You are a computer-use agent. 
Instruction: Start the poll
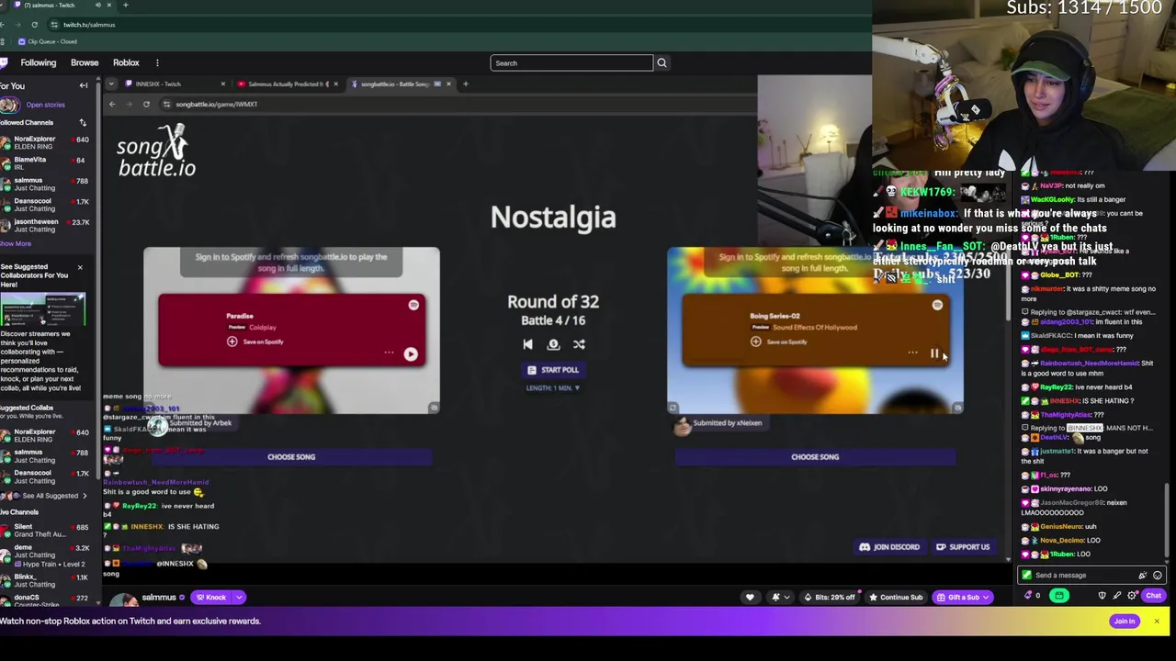pyautogui.click(x=553, y=370)
